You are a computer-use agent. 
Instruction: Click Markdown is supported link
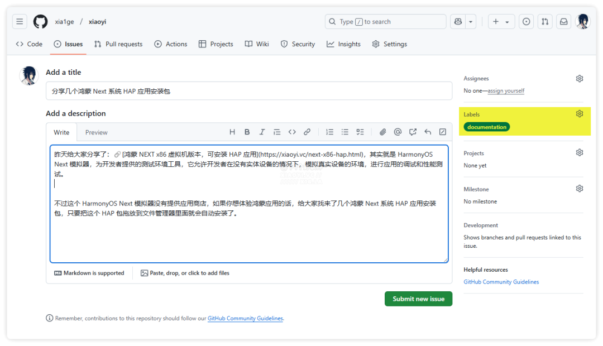point(89,273)
